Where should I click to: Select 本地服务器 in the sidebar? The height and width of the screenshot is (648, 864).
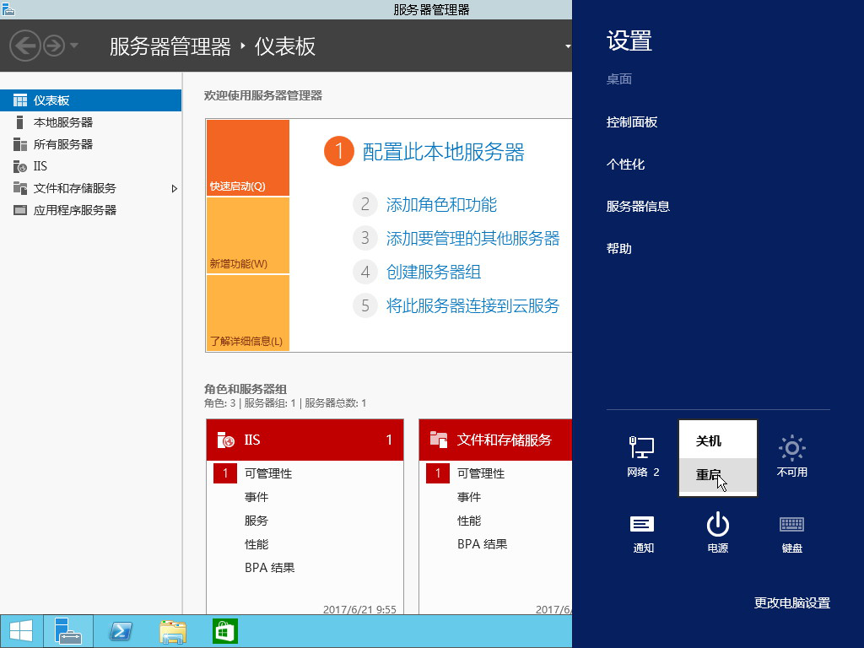[x=63, y=122]
